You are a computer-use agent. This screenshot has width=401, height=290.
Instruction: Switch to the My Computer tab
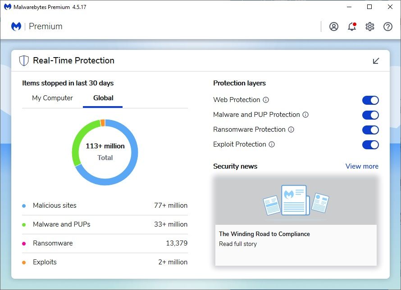point(52,98)
